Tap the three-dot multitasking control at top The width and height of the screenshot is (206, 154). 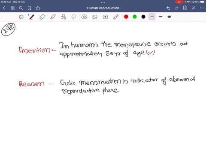(x=103, y=2)
